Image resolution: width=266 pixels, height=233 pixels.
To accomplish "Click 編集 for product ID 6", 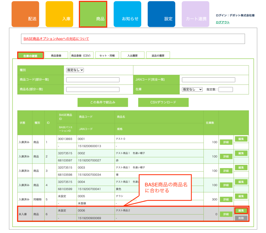I will coord(241,210).
